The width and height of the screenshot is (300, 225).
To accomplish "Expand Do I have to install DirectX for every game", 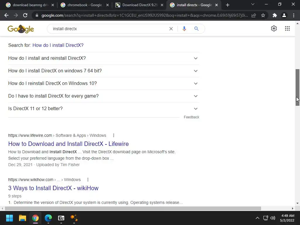I will [x=104, y=96].
